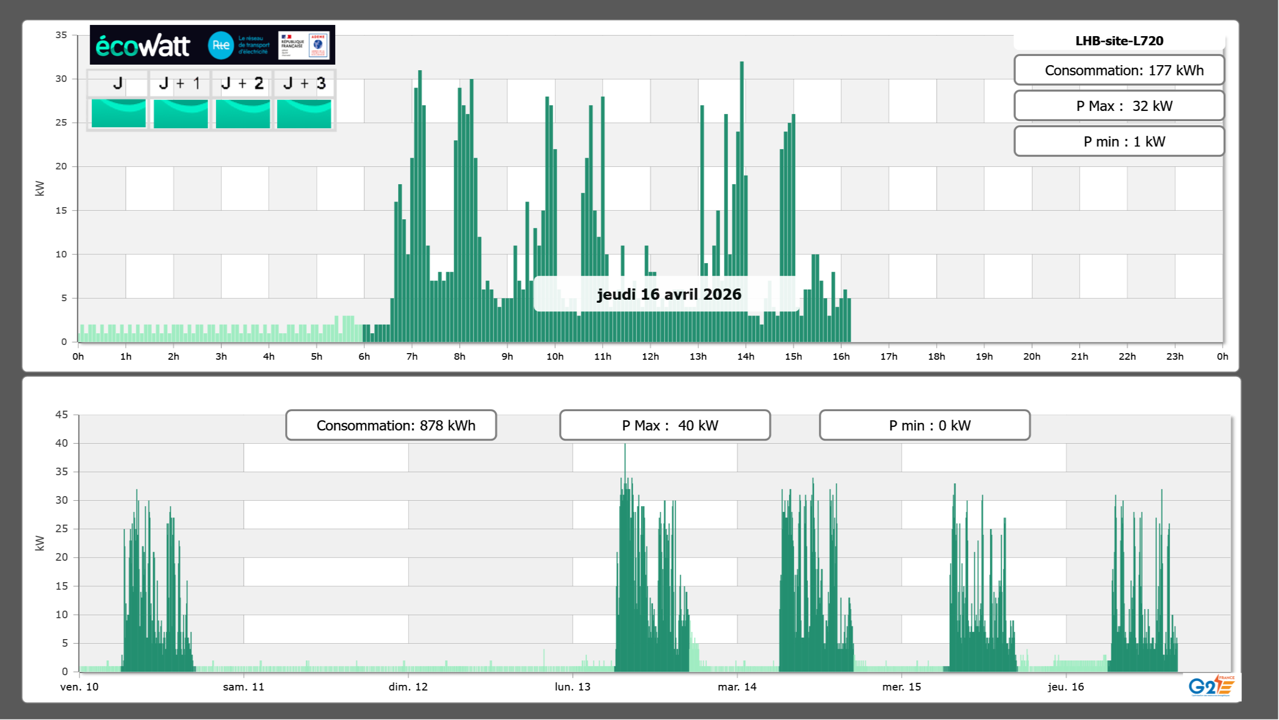
Task: Click the P min : 0 kW weekly box
Action: click(x=924, y=425)
